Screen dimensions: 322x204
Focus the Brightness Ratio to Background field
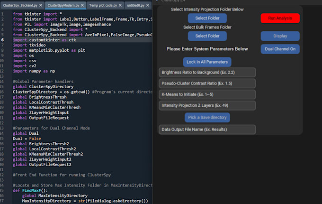click(x=207, y=73)
